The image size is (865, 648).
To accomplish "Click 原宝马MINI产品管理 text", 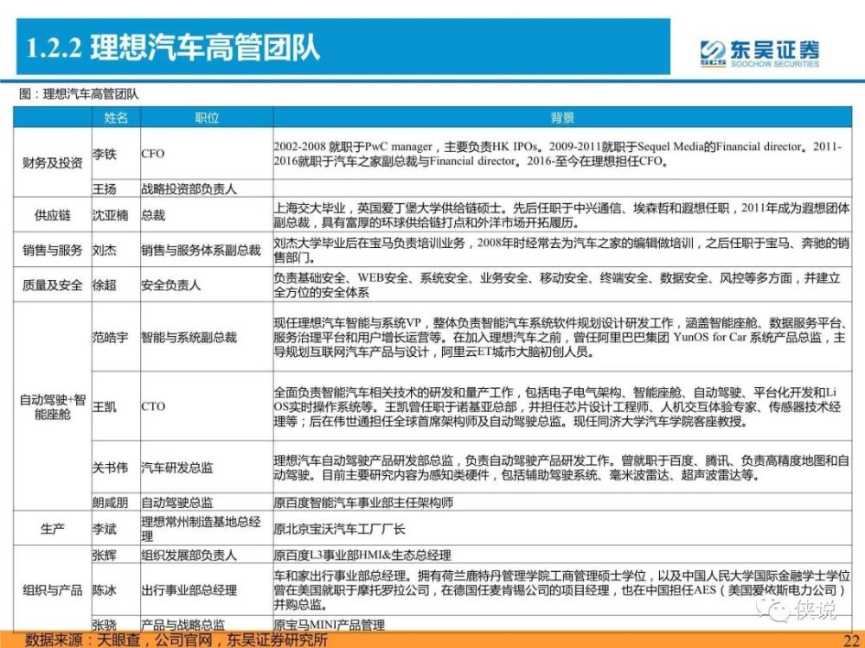I will click(x=329, y=625).
